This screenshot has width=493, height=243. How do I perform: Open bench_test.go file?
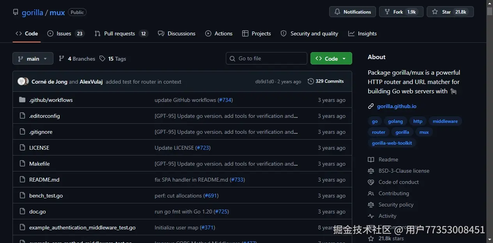[46, 196]
